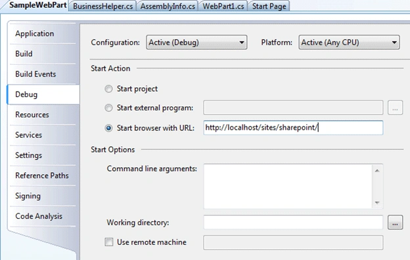Select the Debug properties page
Screen dimensions: 410x260
(x=43, y=94)
